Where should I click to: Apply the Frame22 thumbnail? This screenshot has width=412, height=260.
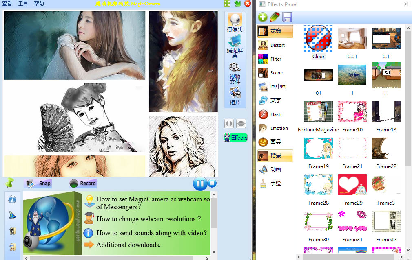[386, 149]
